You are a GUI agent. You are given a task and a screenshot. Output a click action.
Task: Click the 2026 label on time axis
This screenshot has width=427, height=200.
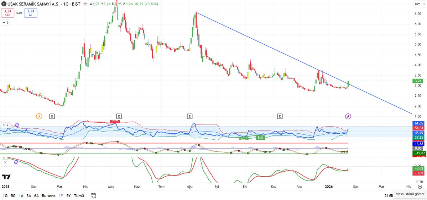tap(329, 187)
